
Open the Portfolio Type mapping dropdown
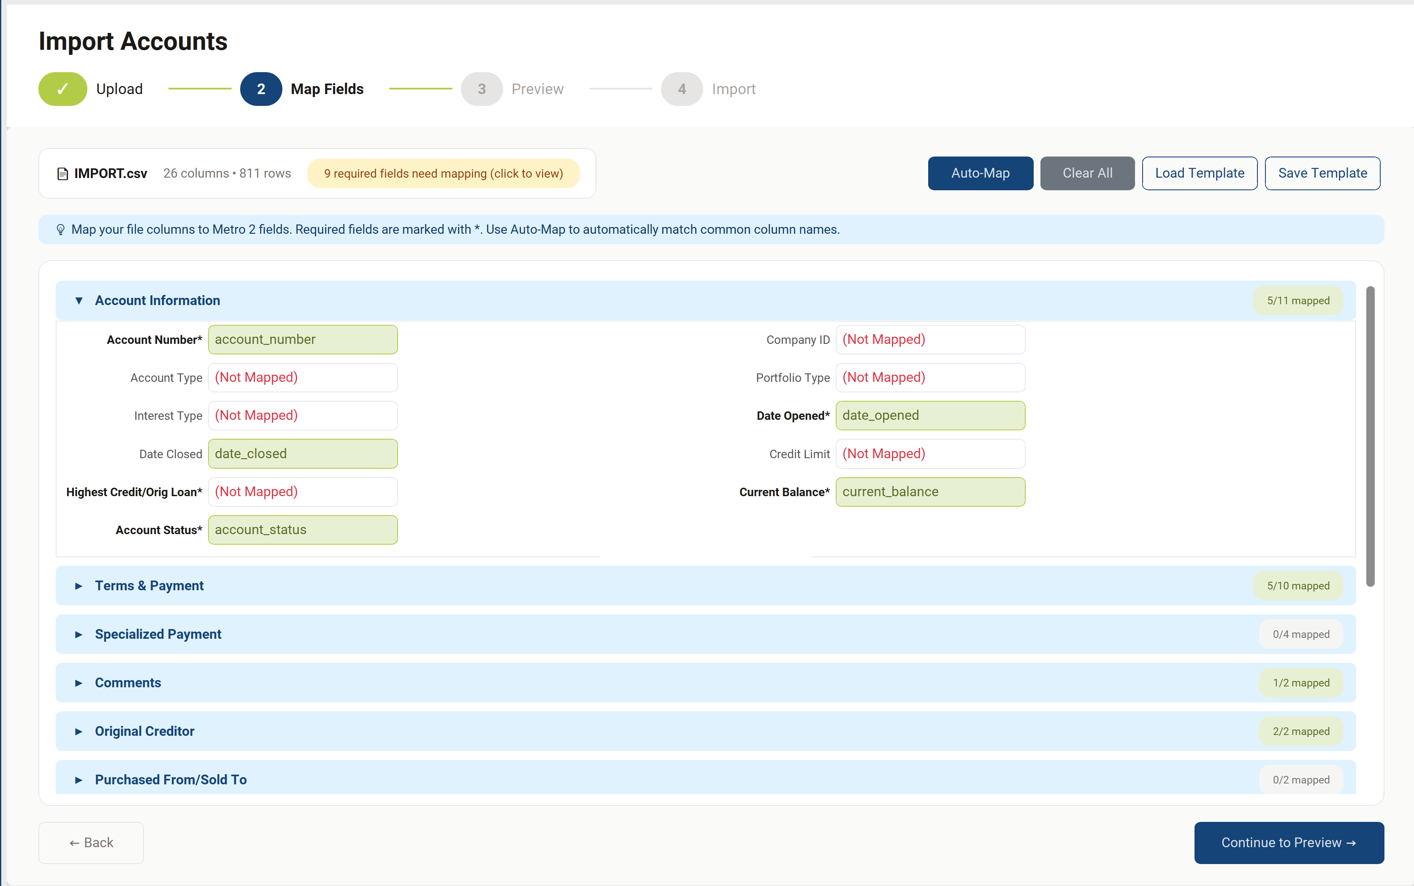(x=930, y=378)
